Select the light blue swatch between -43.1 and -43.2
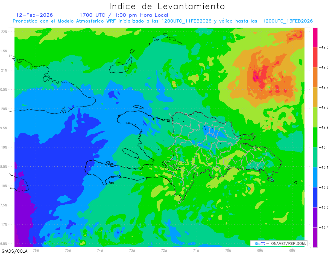The image size is (328, 254). click(x=315, y=177)
